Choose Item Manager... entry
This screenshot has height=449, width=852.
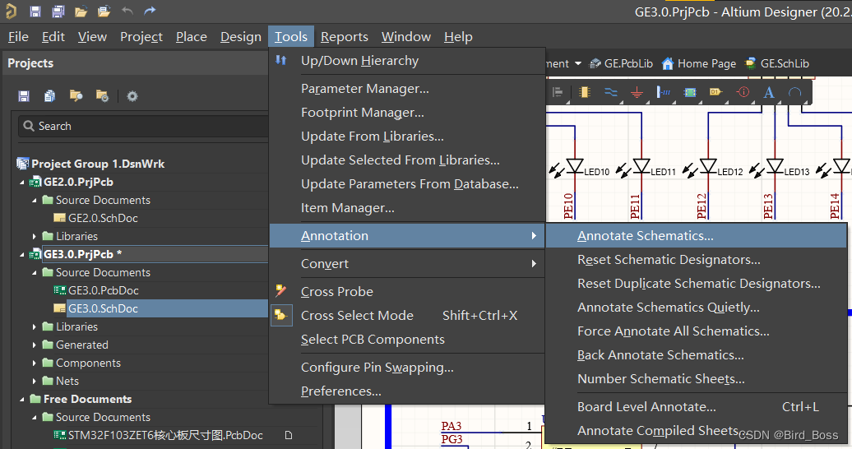click(x=407, y=208)
